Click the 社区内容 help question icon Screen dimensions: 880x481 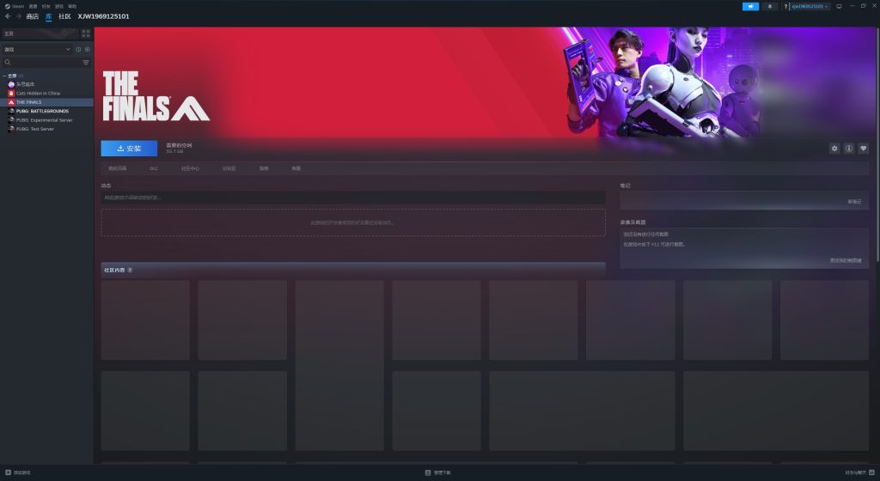click(130, 271)
